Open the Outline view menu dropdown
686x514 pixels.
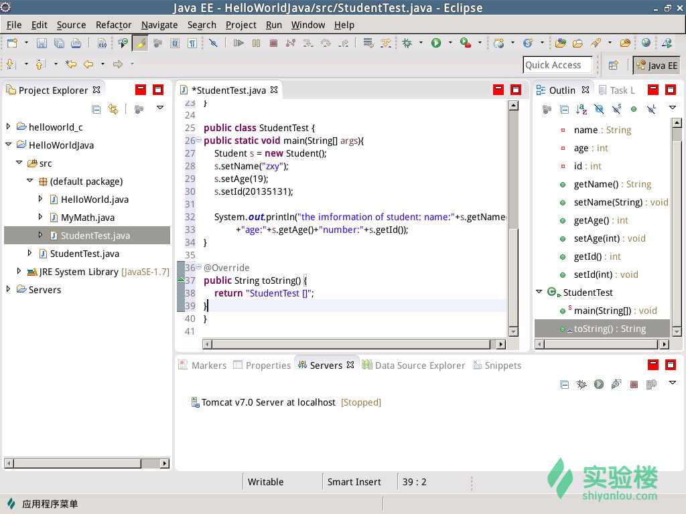click(x=673, y=108)
